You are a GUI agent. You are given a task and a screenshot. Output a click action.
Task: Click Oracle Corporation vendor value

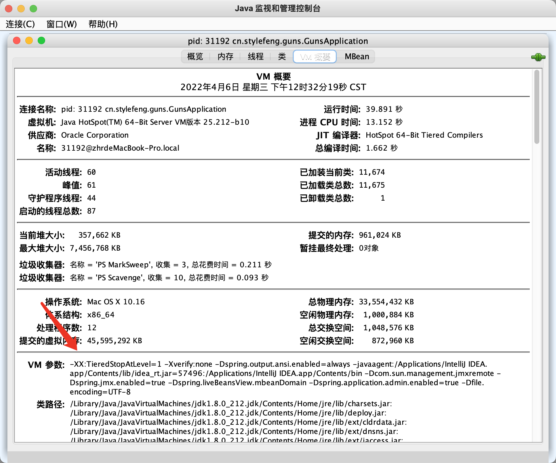click(x=95, y=135)
